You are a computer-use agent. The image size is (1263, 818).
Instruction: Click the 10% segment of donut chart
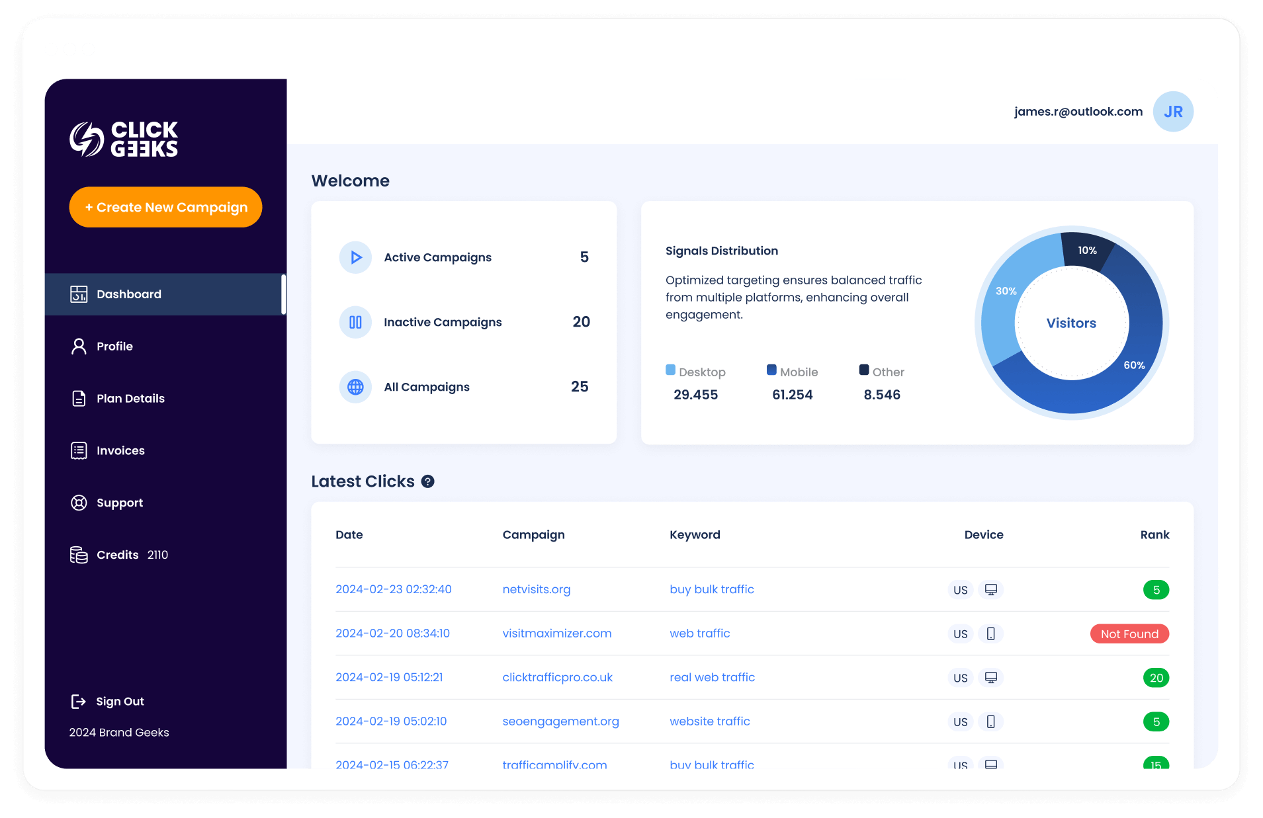click(1088, 251)
